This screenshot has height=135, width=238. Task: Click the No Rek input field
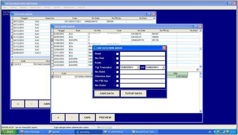coord(142,59)
